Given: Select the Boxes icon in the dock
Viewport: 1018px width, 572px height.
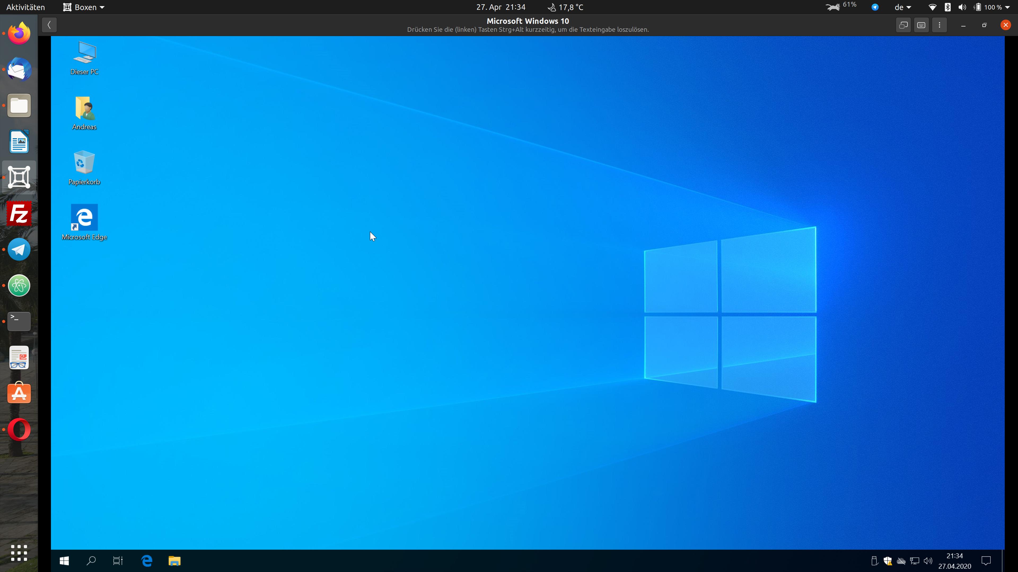Looking at the screenshot, I should (x=19, y=177).
